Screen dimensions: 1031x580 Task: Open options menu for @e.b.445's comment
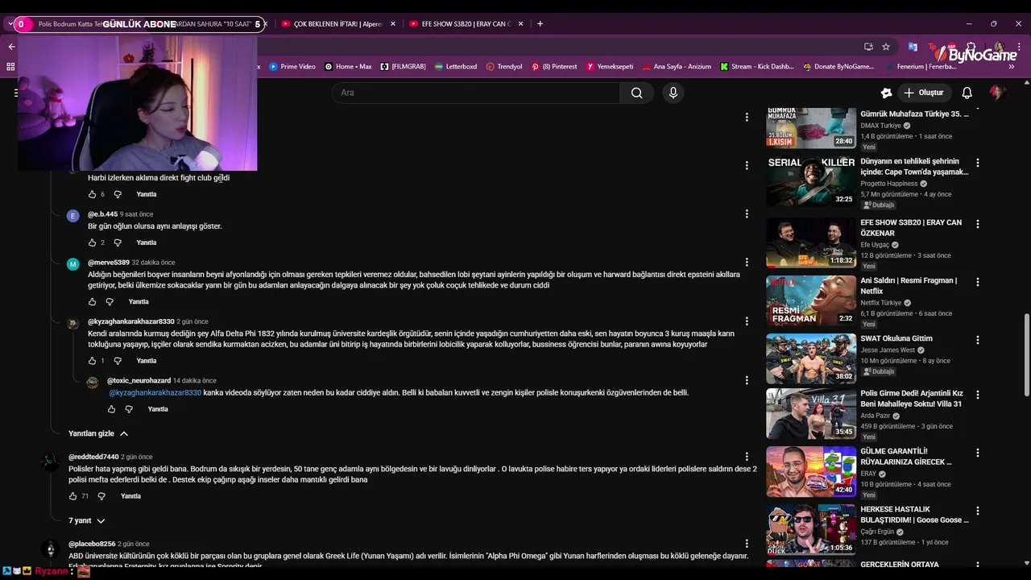click(x=747, y=214)
